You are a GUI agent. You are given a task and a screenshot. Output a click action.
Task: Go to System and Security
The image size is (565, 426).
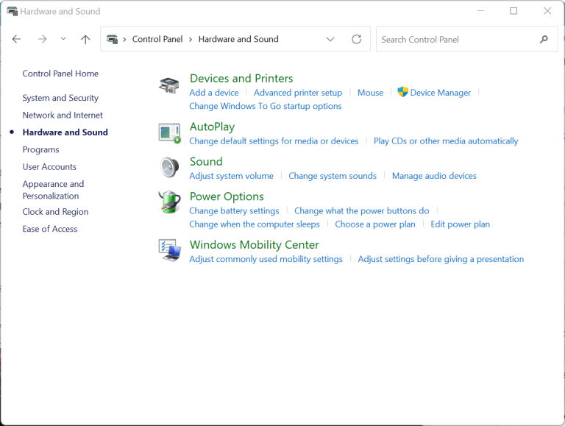tap(60, 98)
